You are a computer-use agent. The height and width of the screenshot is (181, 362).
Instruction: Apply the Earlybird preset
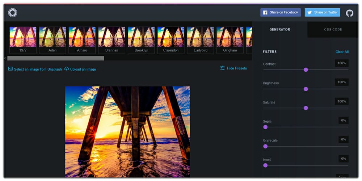tap(200, 40)
